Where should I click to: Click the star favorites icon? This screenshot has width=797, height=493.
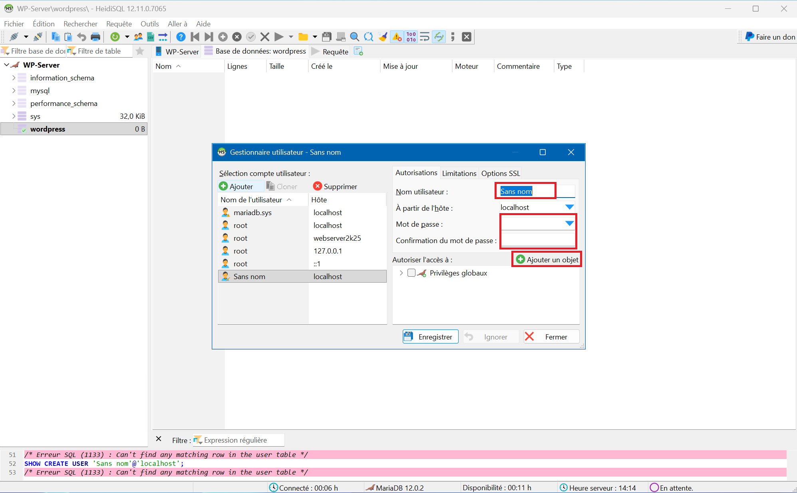(140, 51)
